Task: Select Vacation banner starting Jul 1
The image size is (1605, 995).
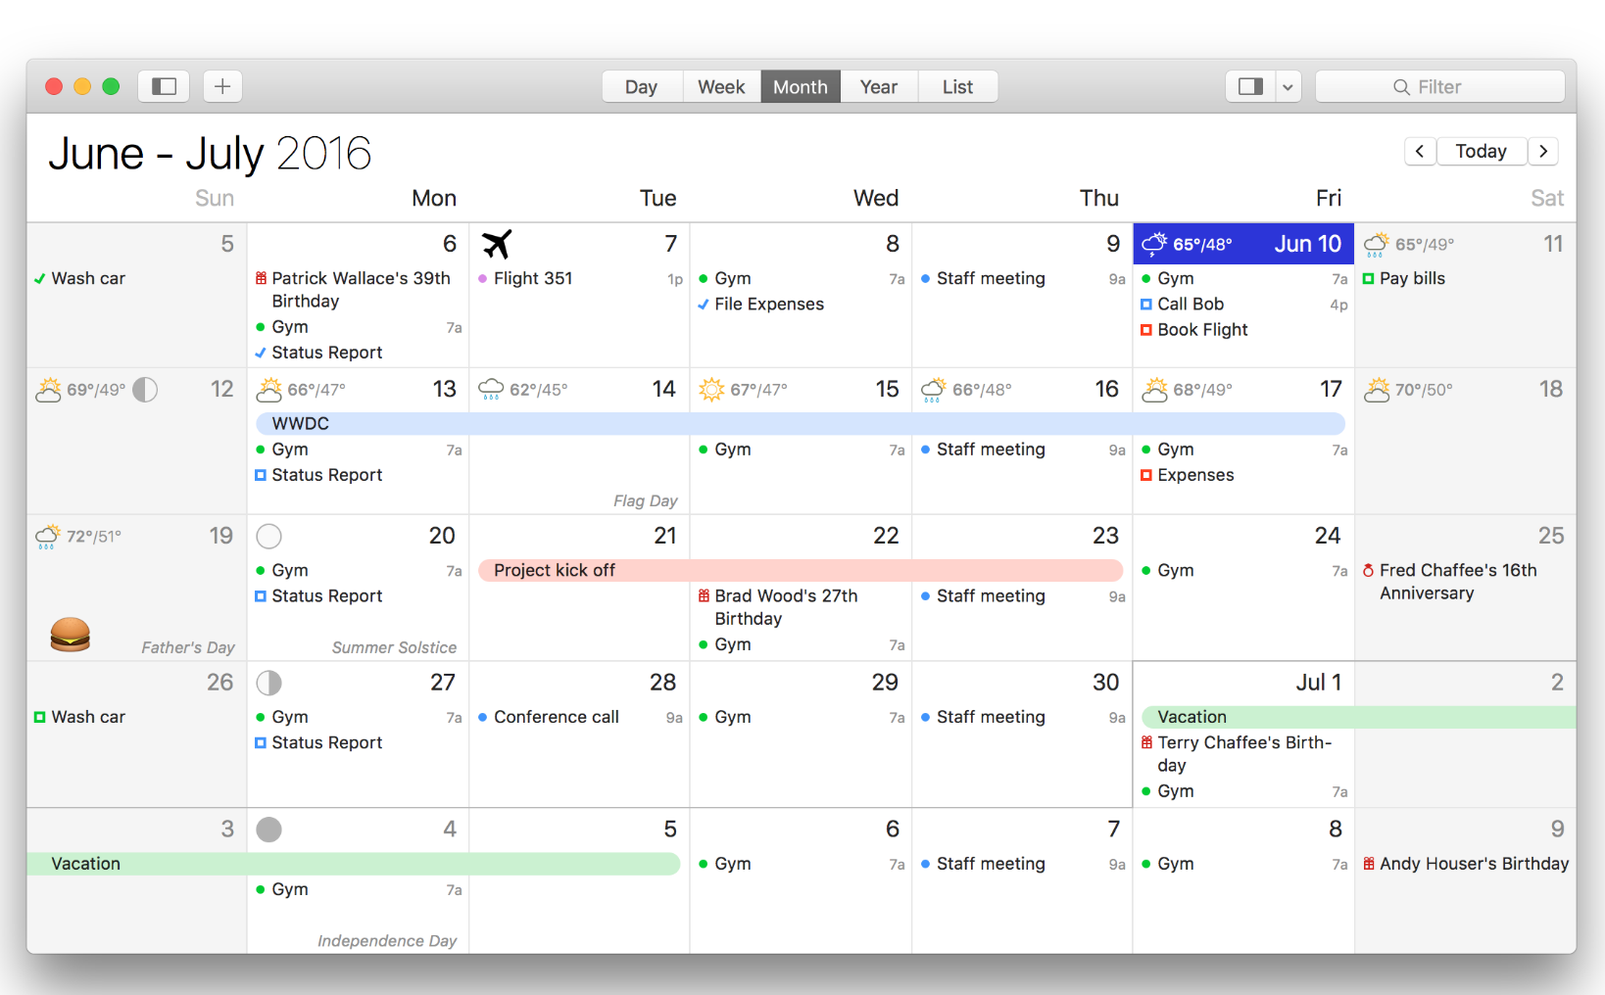Action: (x=1359, y=717)
